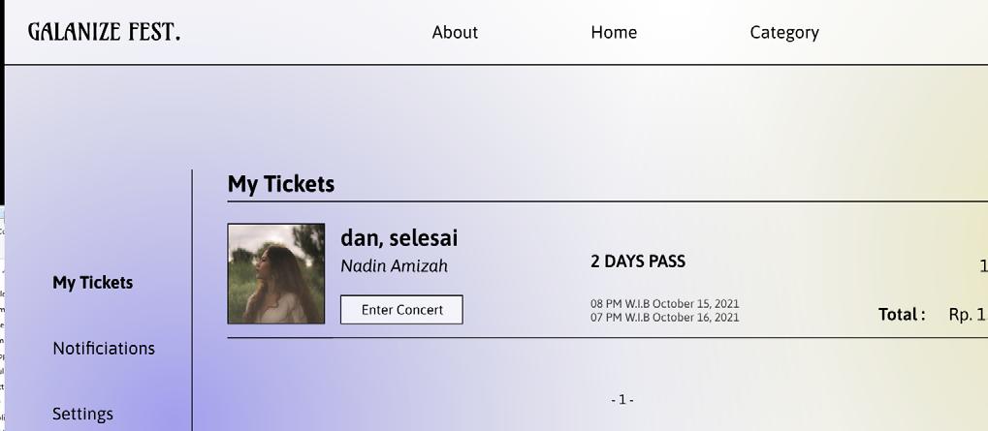Go to the Home page
Viewport: 988px width, 431px height.
pyautogui.click(x=614, y=32)
